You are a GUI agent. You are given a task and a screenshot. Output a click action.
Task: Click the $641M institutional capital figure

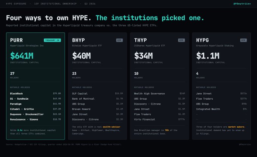tap(22, 56)
